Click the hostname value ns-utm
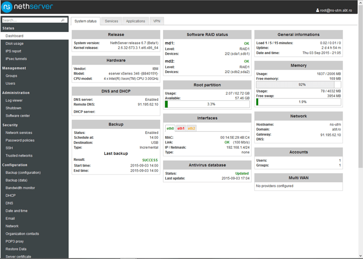Viewport: 363px width, 259px height. coord(335,125)
